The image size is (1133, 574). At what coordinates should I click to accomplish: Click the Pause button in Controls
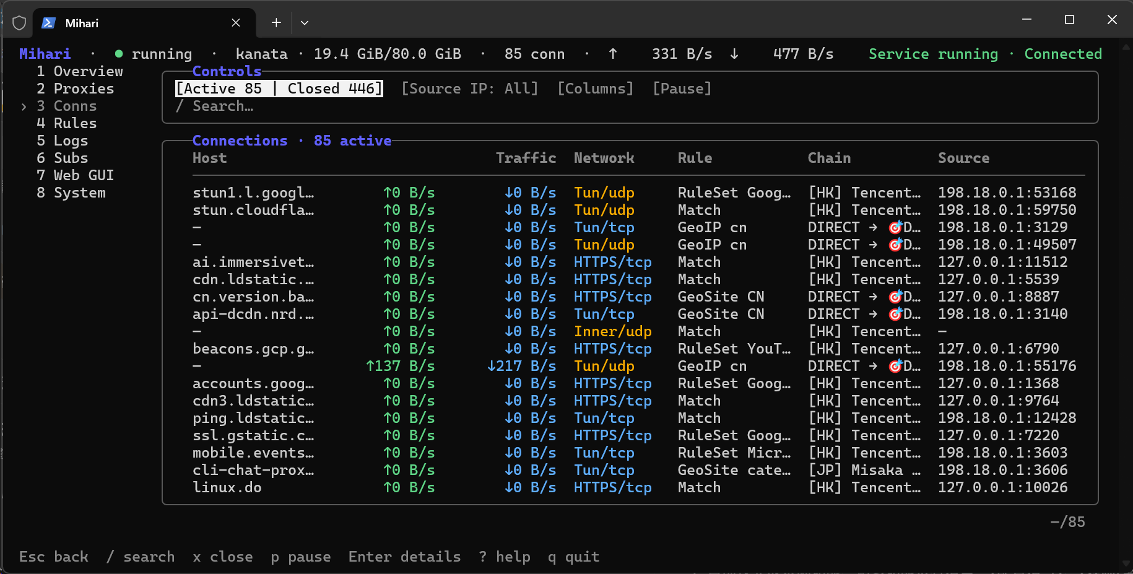point(682,89)
